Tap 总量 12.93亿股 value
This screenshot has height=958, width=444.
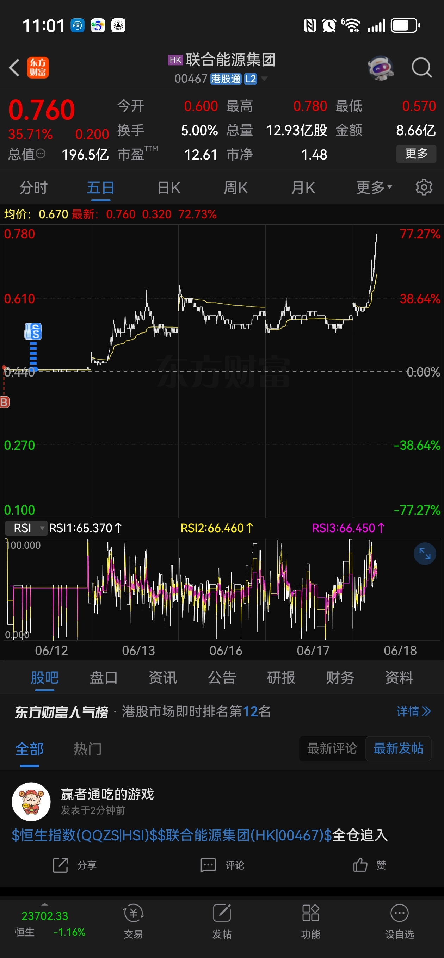(x=296, y=130)
